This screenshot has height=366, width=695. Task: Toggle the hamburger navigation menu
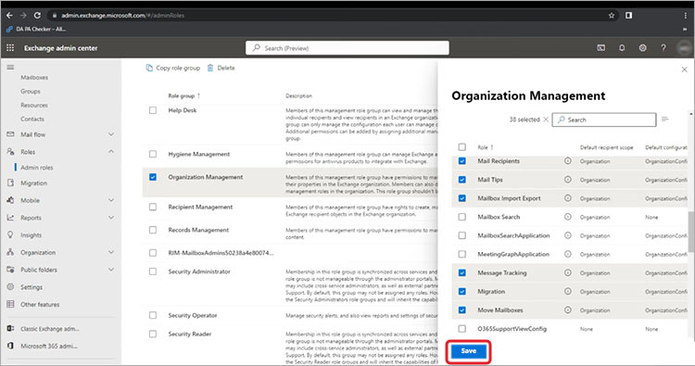coord(10,68)
